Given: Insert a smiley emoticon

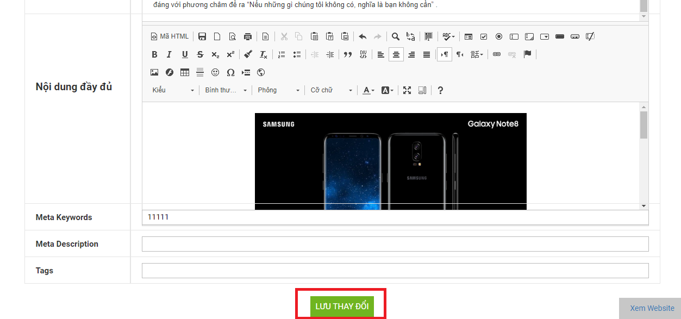Looking at the screenshot, I should pyautogui.click(x=215, y=72).
